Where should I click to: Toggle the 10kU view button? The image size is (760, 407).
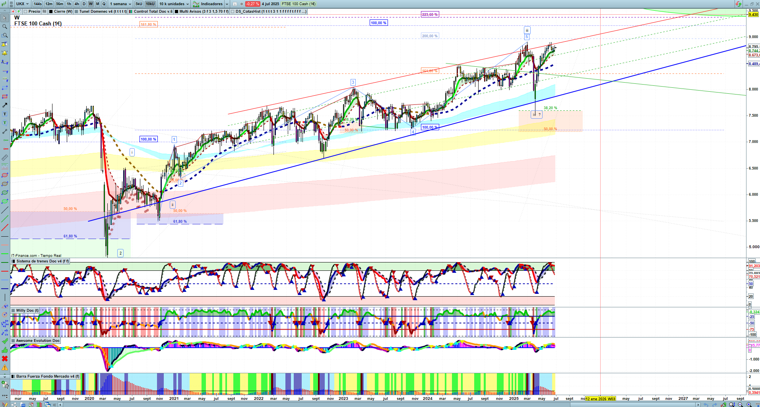pyautogui.click(x=150, y=4)
